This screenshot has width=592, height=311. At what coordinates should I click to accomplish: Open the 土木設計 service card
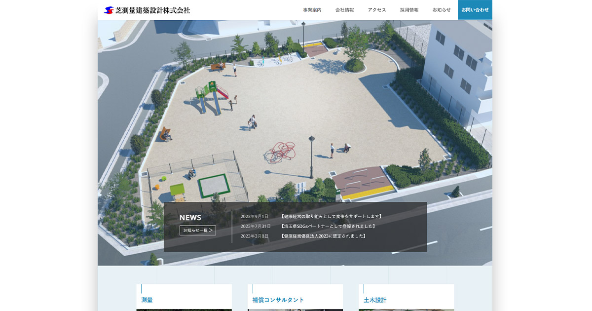click(406, 299)
